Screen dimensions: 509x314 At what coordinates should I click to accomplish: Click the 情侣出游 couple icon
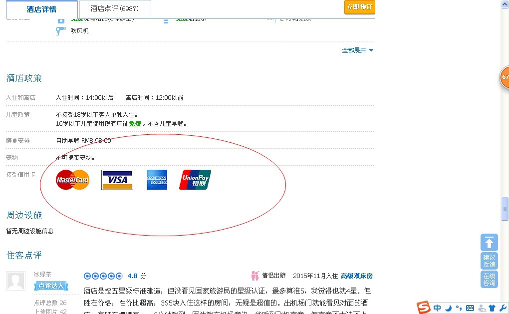coord(255,276)
